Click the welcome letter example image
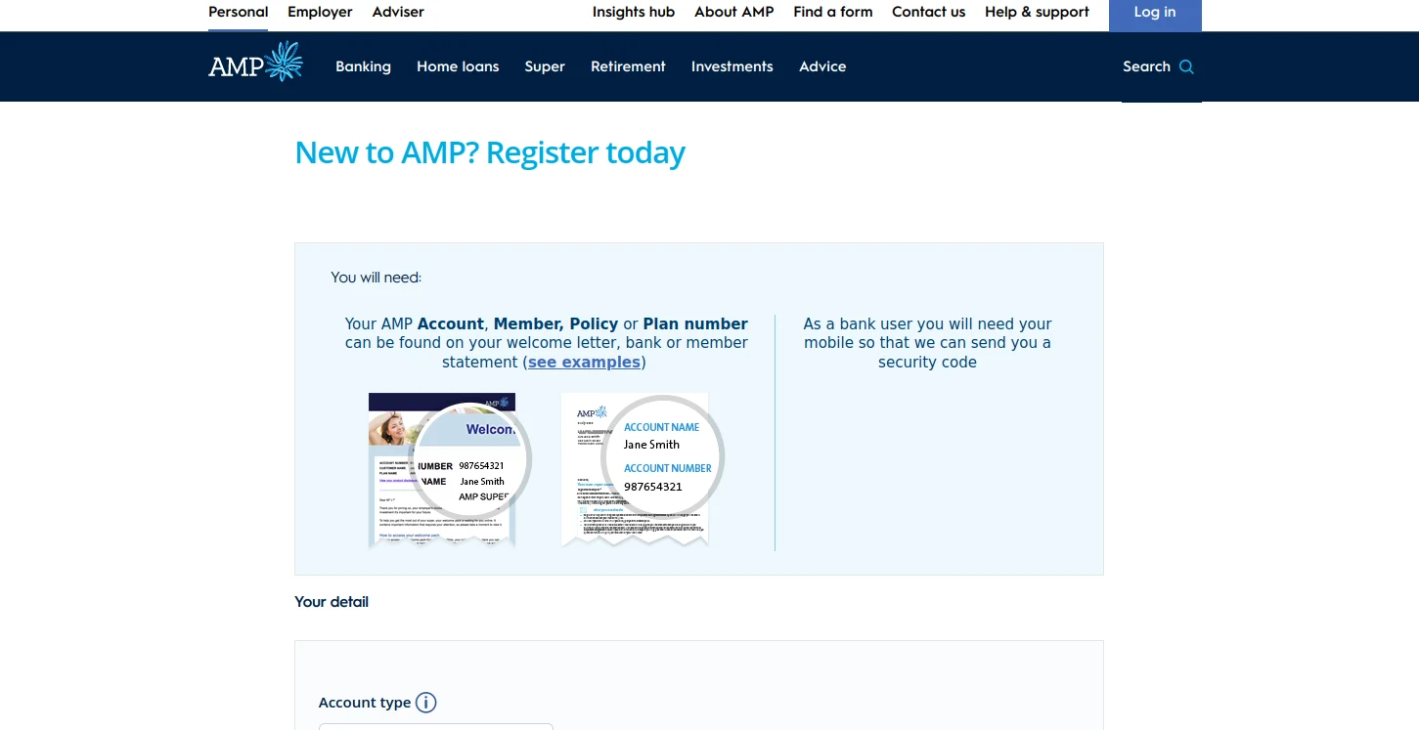Screen dimensions: 1419x730 coord(449,471)
